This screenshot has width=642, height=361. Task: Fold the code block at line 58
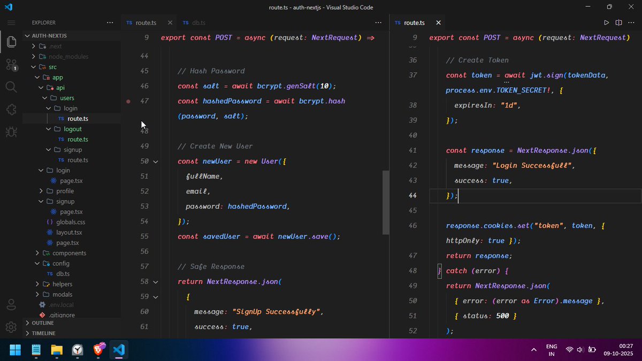[156, 281]
